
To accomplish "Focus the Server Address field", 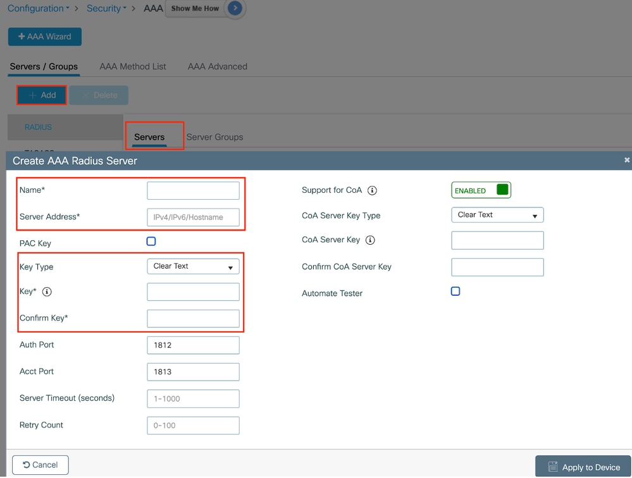I will click(x=193, y=218).
